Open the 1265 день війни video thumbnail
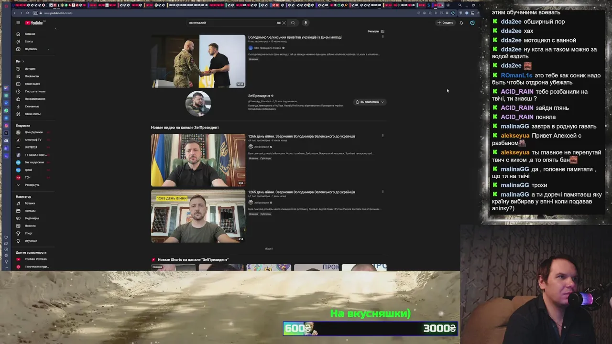The height and width of the screenshot is (344, 612). [x=198, y=216]
